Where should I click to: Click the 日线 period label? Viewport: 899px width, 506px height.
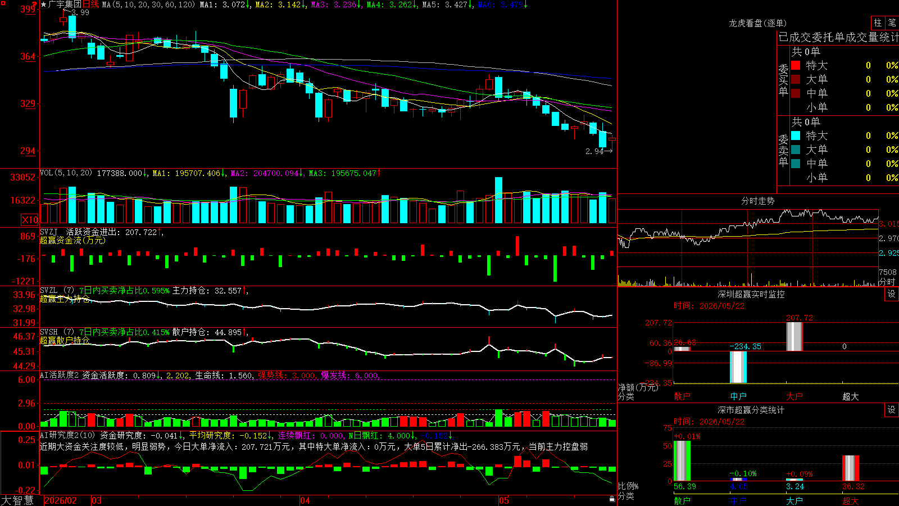(90, 4)
